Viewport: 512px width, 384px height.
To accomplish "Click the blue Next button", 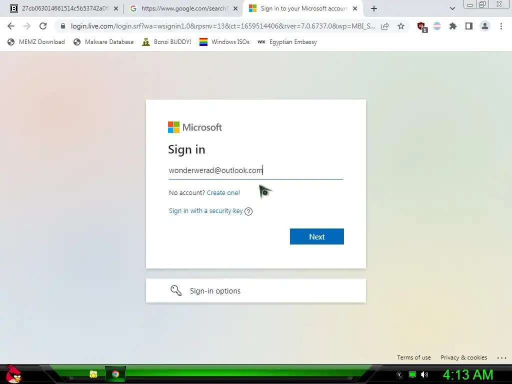I will (316, 236).
